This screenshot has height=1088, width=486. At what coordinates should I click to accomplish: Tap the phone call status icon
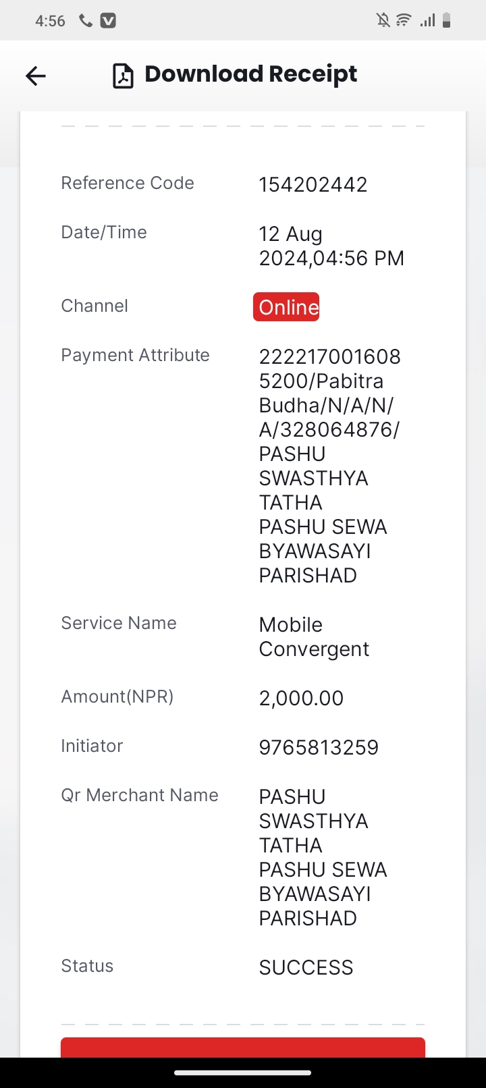click(86, 21)
